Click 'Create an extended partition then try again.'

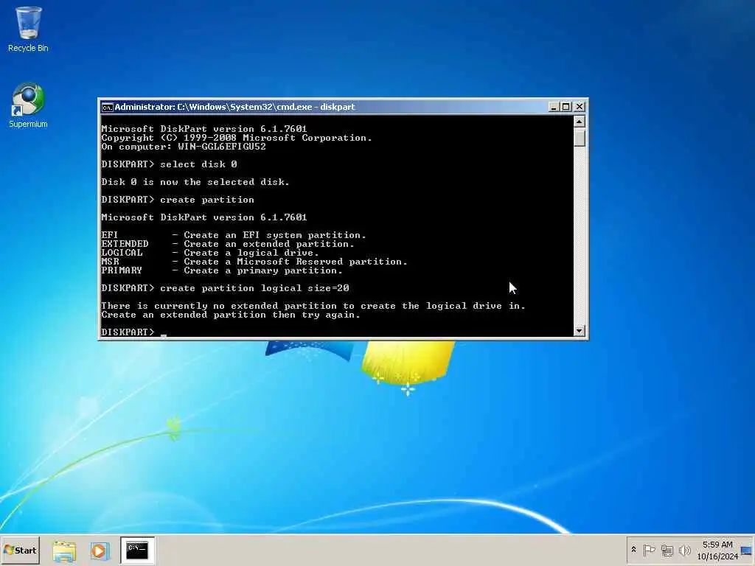231,315
